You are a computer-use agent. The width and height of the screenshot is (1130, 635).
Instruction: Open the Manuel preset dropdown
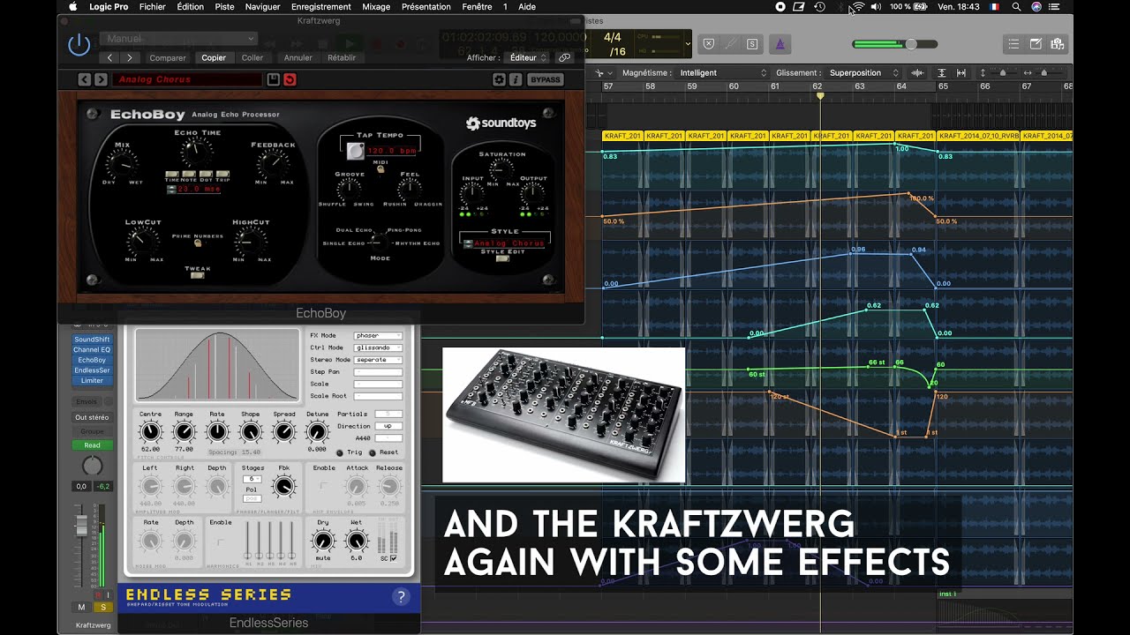pyautogui.click(x=178, y=39)
